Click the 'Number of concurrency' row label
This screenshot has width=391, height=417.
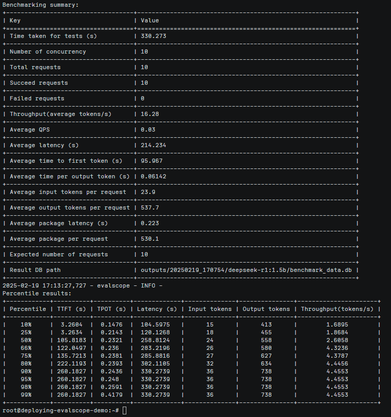pos(48,51)
